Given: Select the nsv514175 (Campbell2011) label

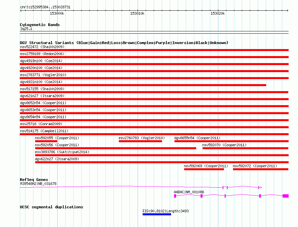Looking at the screenshot, I should pos(44,131).
